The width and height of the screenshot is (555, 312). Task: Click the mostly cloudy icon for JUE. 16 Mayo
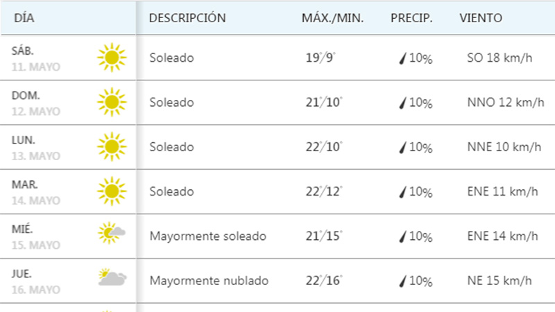point(112,277)
